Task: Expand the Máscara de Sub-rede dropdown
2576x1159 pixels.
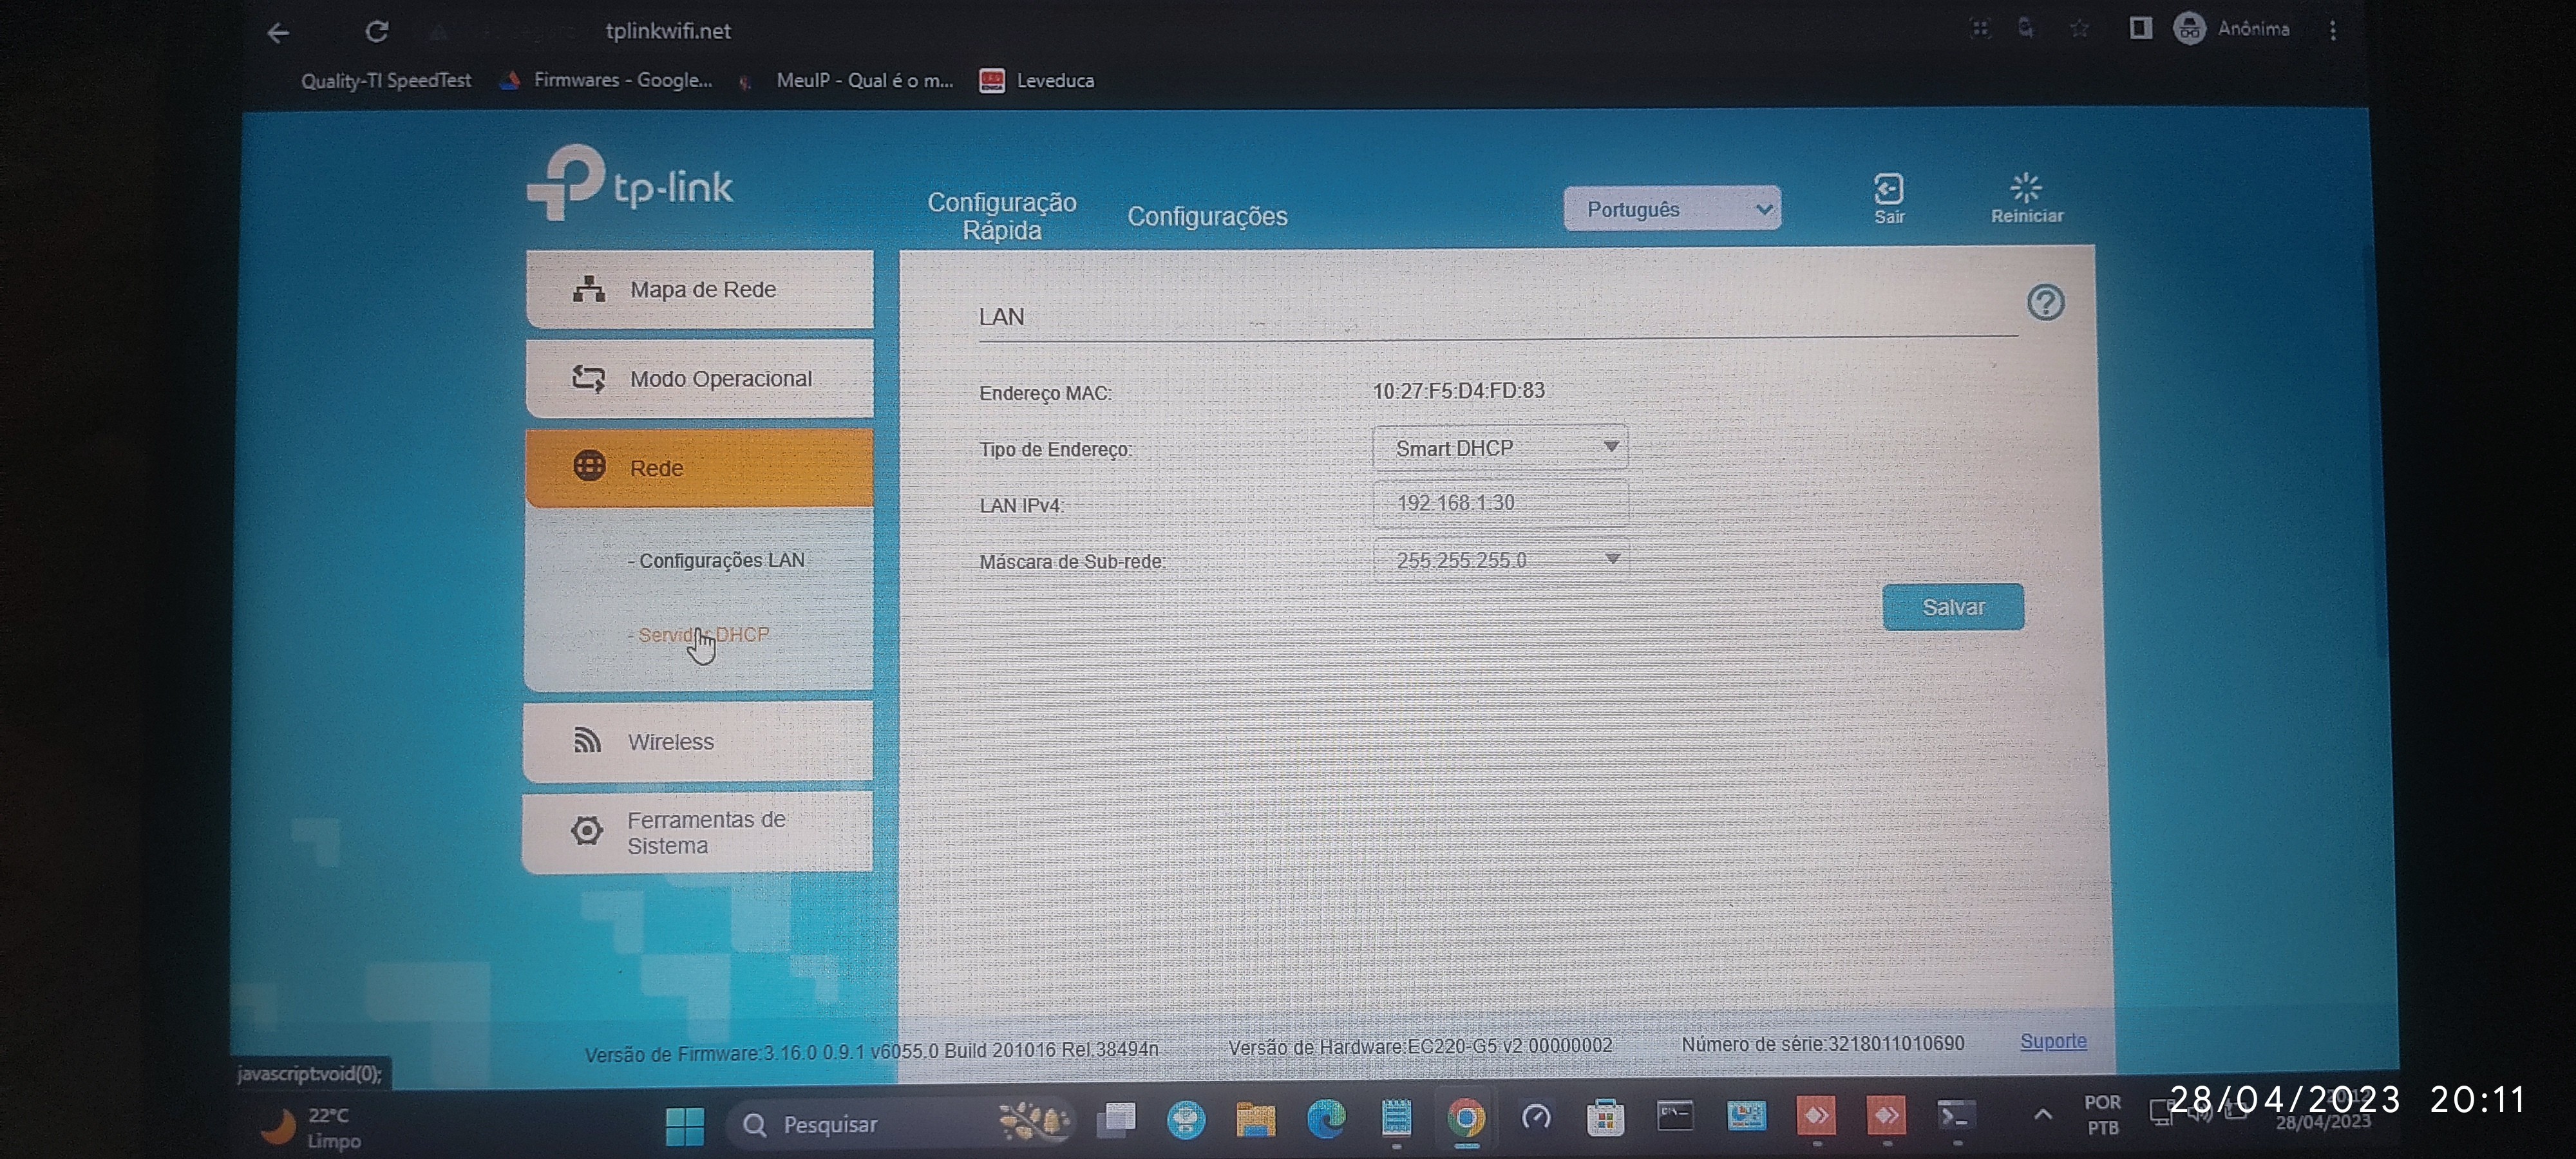Action: [1500, 560]
